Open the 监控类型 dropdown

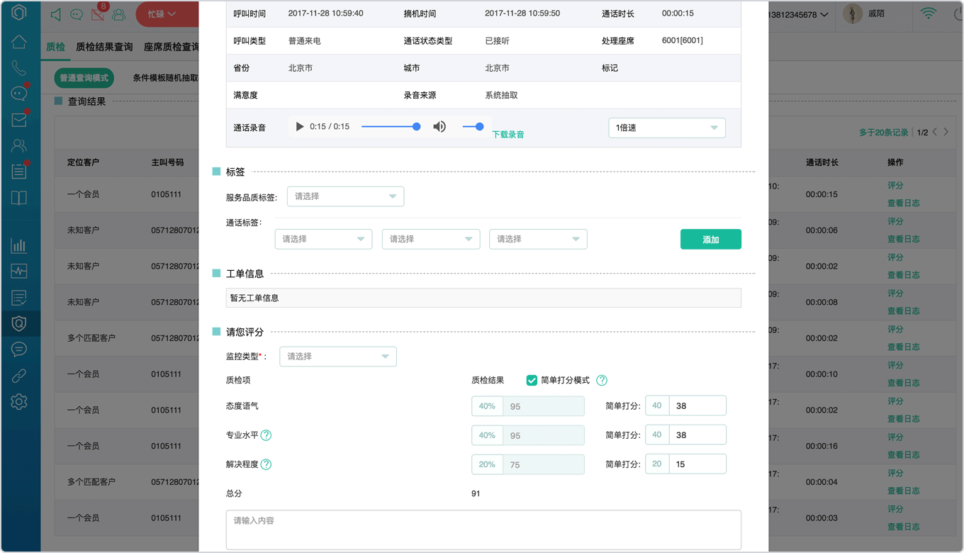[x=338, y=357]
